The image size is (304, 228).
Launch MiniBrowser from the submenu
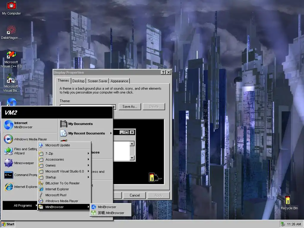click(111, 207)
